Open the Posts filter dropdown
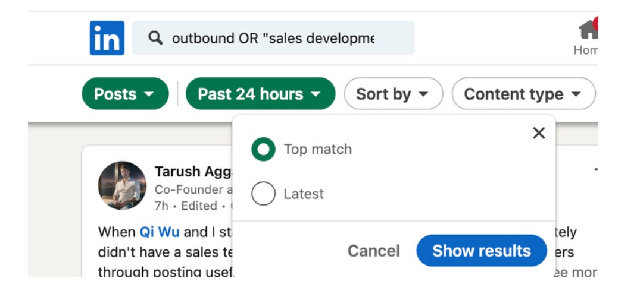Image resolution: width=637 pixels, height=297 pixels. (125, 94)
